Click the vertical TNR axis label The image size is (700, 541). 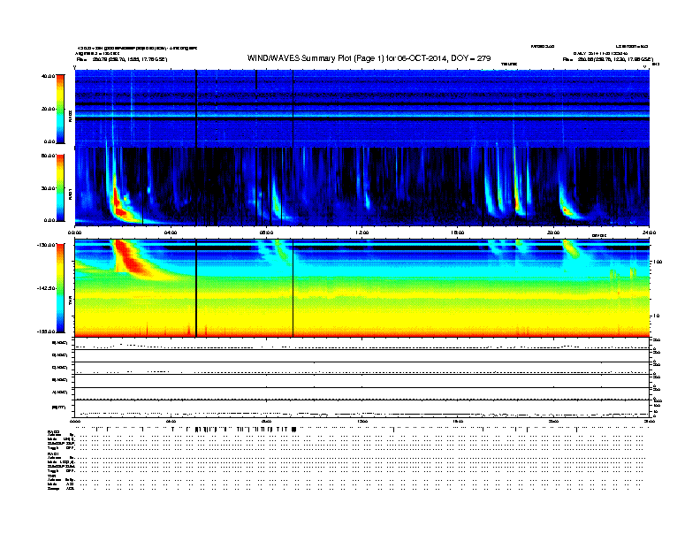click(70, 301)
